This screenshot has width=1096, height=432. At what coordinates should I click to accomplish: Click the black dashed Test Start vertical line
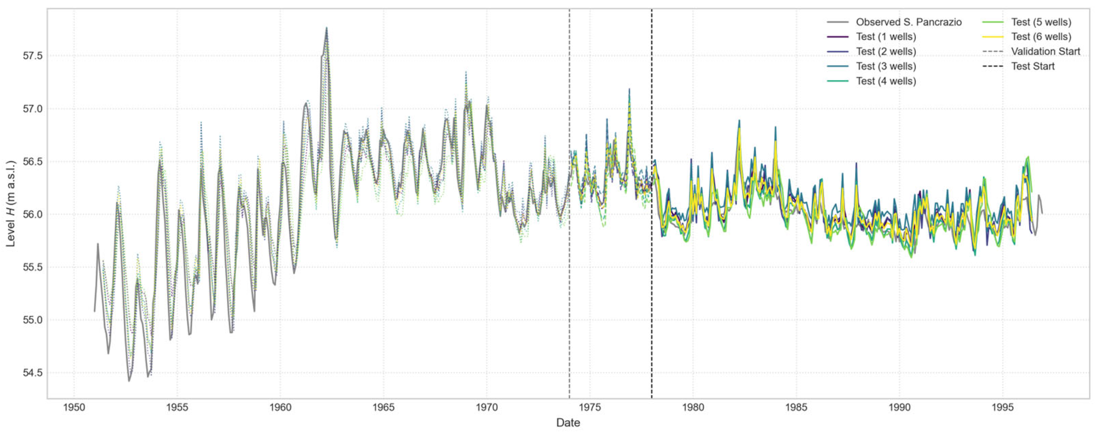coord(652,298)
